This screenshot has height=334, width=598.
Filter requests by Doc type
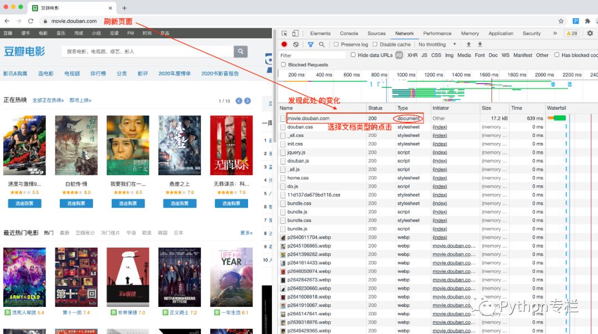(493, 55)
